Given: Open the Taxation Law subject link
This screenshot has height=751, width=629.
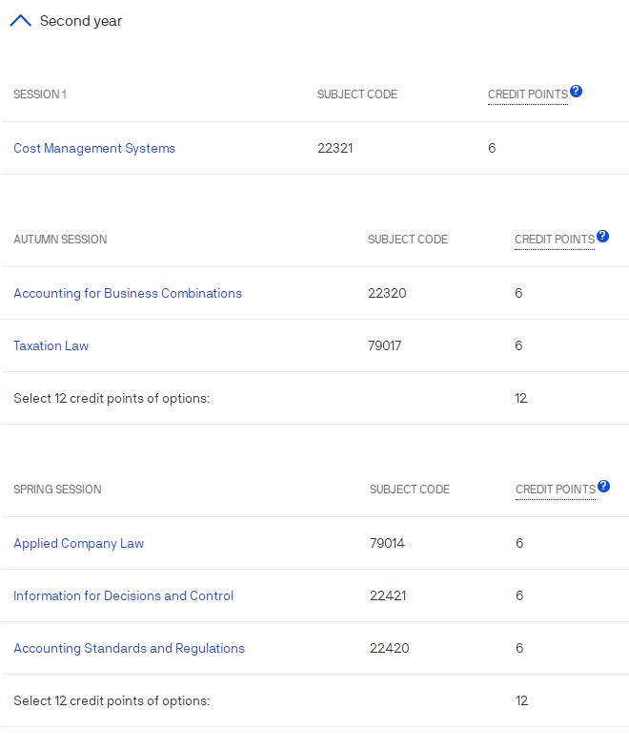Looking at the screenshot, I should point(51,345).
